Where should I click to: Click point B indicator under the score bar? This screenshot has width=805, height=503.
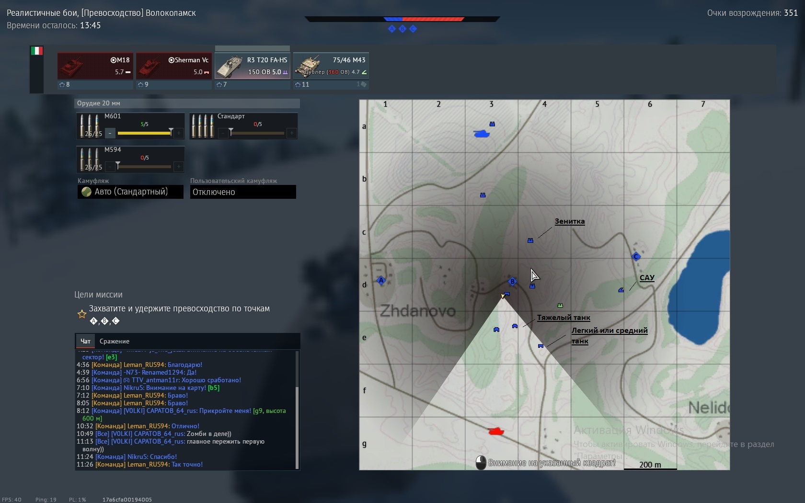pos(402,29)
